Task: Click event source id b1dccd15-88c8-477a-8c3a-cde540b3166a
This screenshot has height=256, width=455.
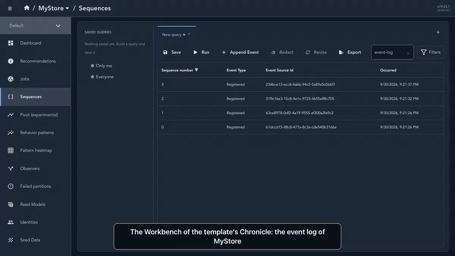Action: coord(301,127)
